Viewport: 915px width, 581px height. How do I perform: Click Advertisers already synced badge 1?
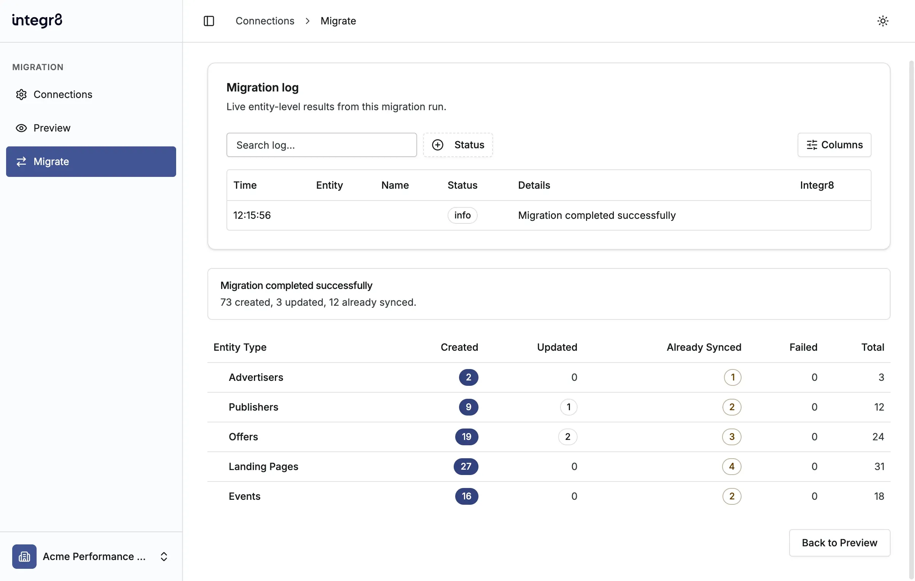[x=733, y=377]
